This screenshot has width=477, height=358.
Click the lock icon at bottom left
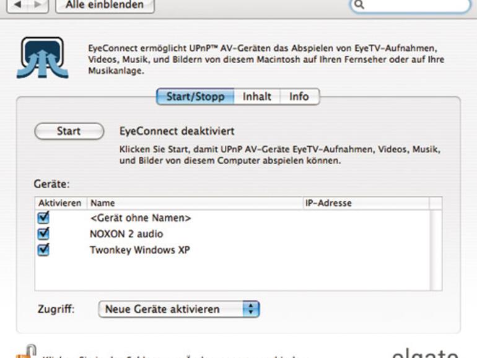pos(24,351)
